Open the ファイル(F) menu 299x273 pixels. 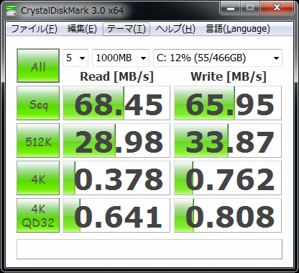click(34, 29)
